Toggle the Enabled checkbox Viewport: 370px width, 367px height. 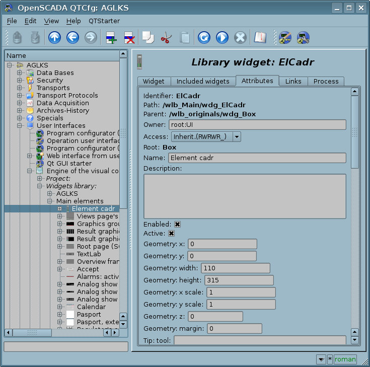coord(178,224)
